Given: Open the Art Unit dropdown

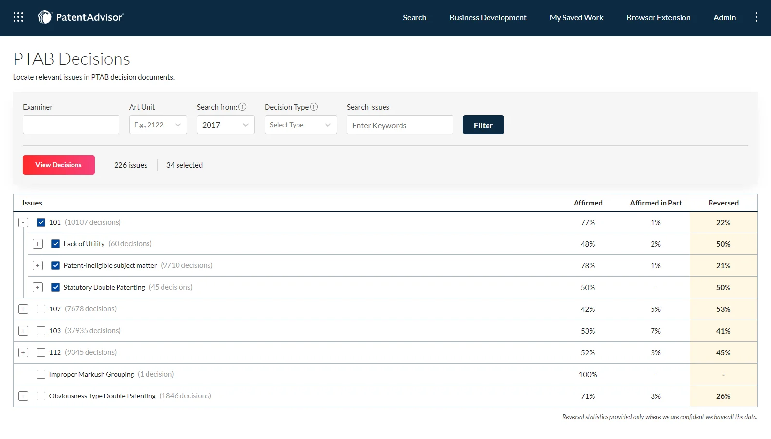Looking at the screenshot, I should (158, 125).
